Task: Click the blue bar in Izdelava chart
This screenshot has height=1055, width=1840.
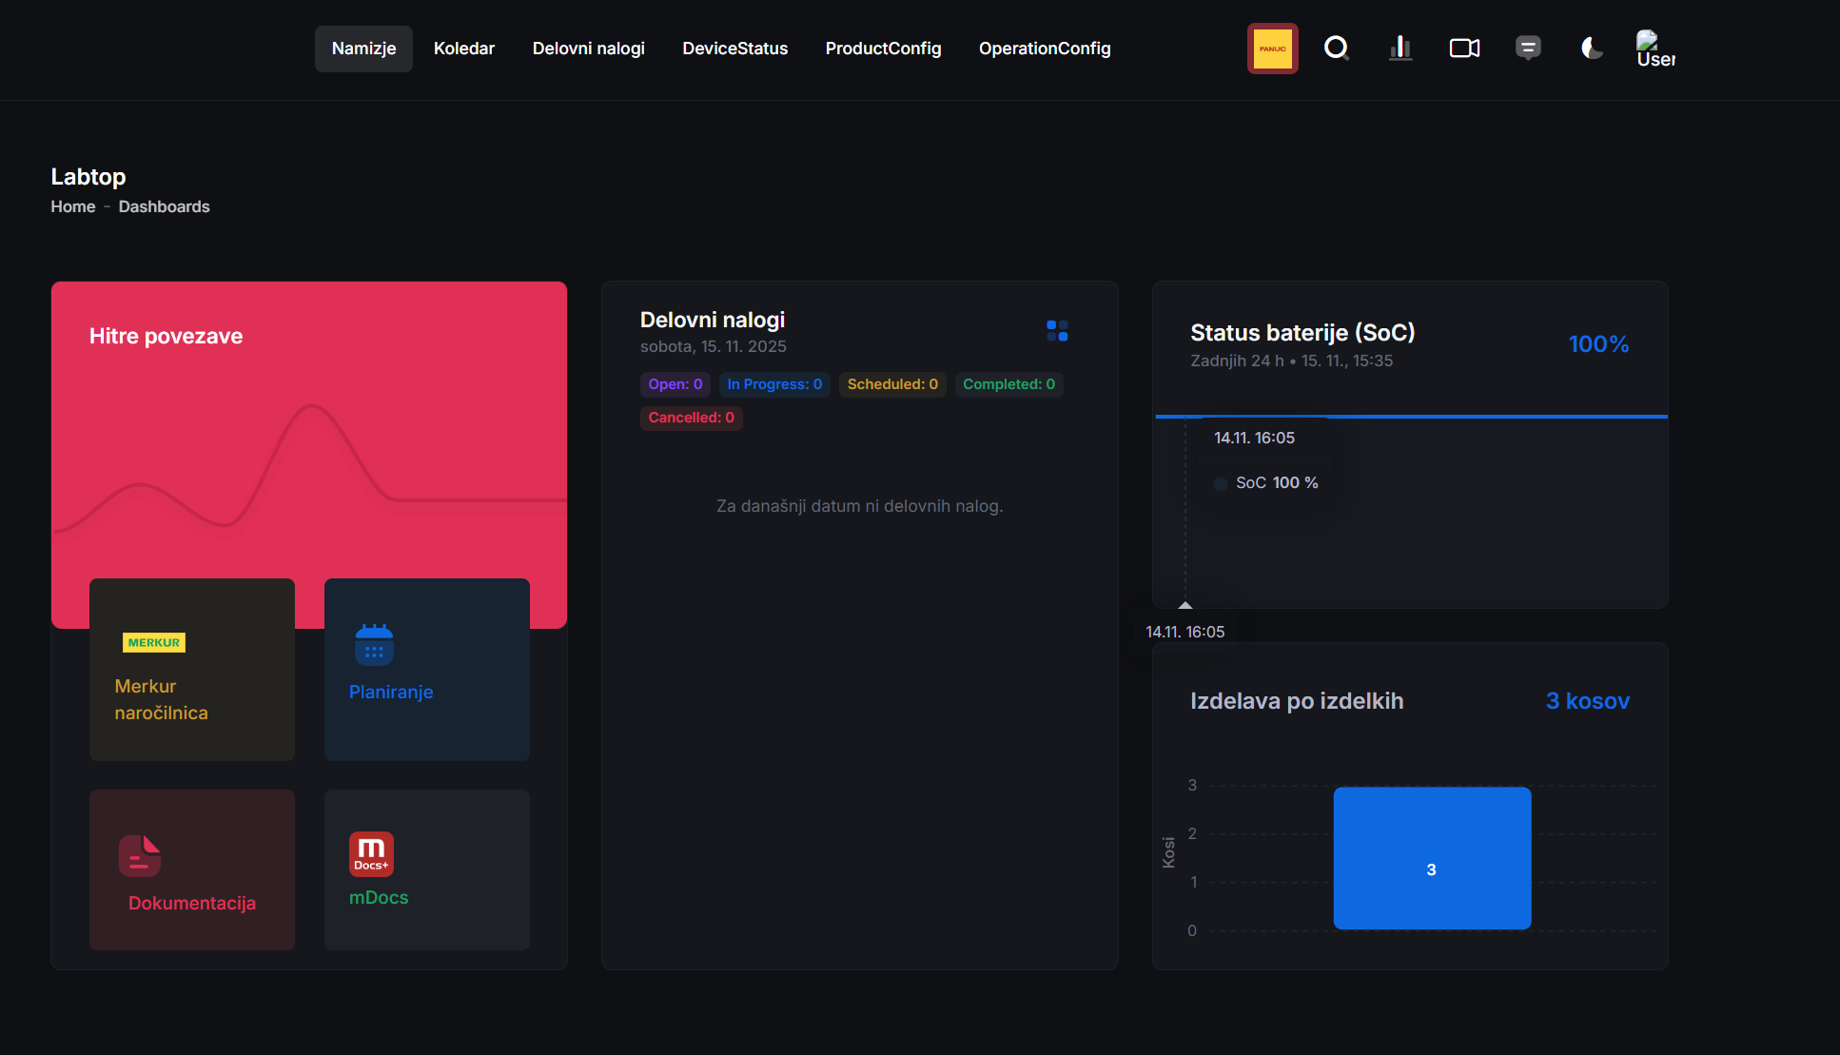Action: point(1431,858)
